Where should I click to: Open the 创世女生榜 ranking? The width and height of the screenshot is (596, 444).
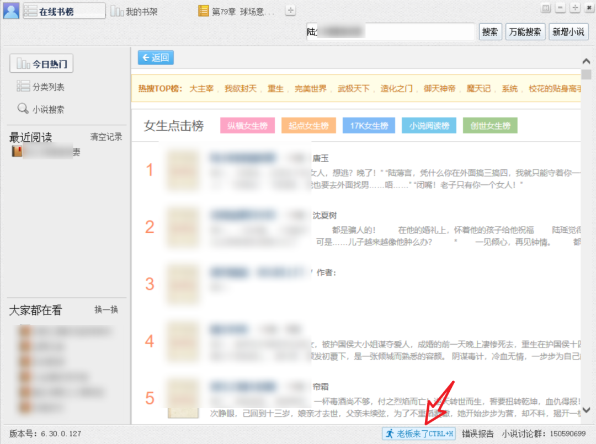point(489,125)
